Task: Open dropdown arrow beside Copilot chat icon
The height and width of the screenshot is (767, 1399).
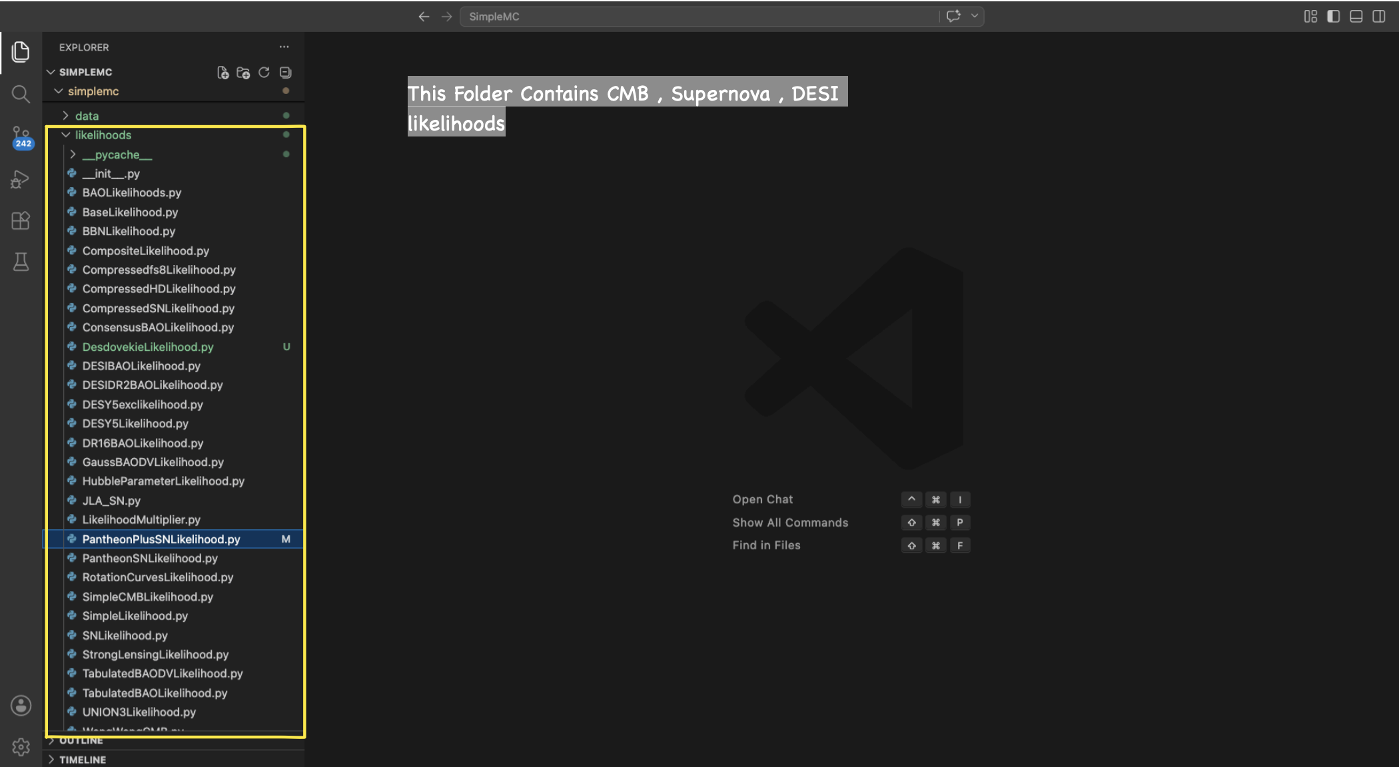Action: (x=975, y=17)
